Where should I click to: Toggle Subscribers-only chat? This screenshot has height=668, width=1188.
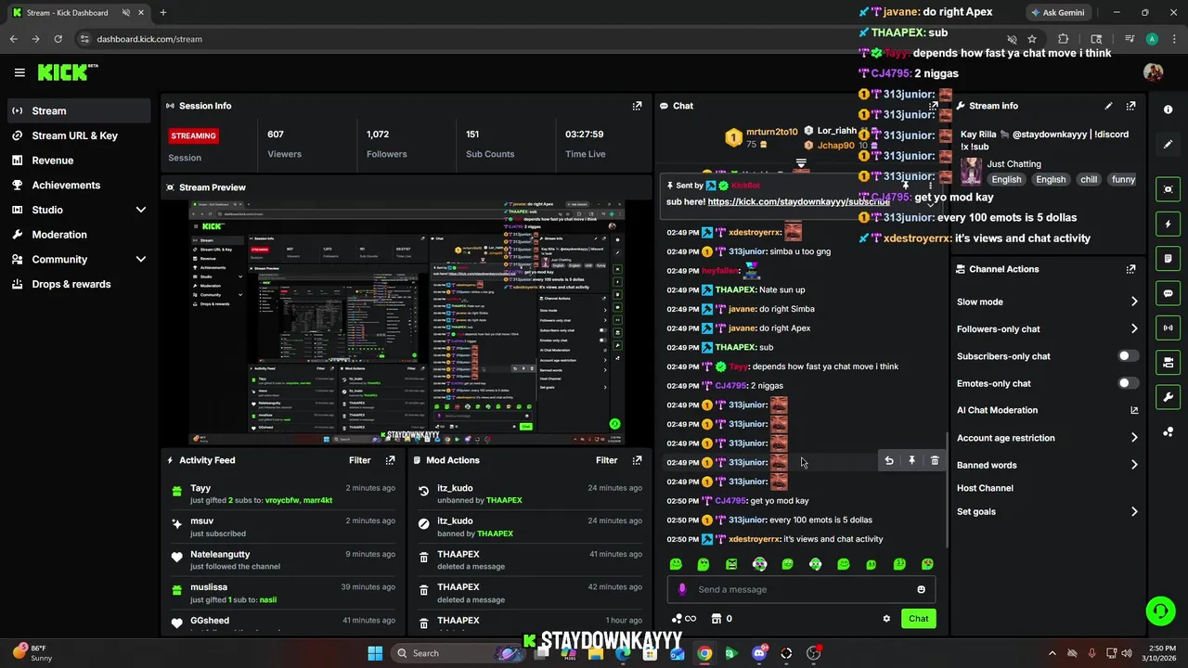[x=1128, y=356]
